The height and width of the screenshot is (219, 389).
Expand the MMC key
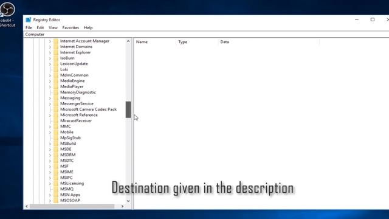(x=50, y=127)
